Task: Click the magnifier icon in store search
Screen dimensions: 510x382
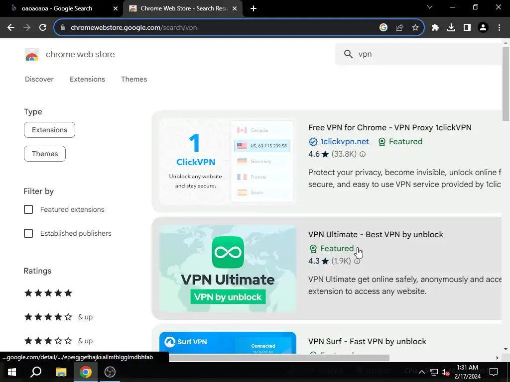Action: [348, 54]
